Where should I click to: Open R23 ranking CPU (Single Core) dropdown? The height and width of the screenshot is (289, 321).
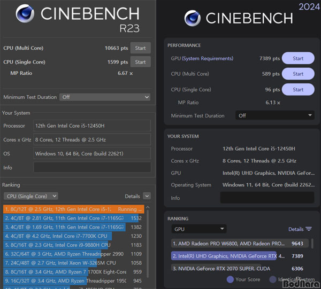[x=31, y=196]
